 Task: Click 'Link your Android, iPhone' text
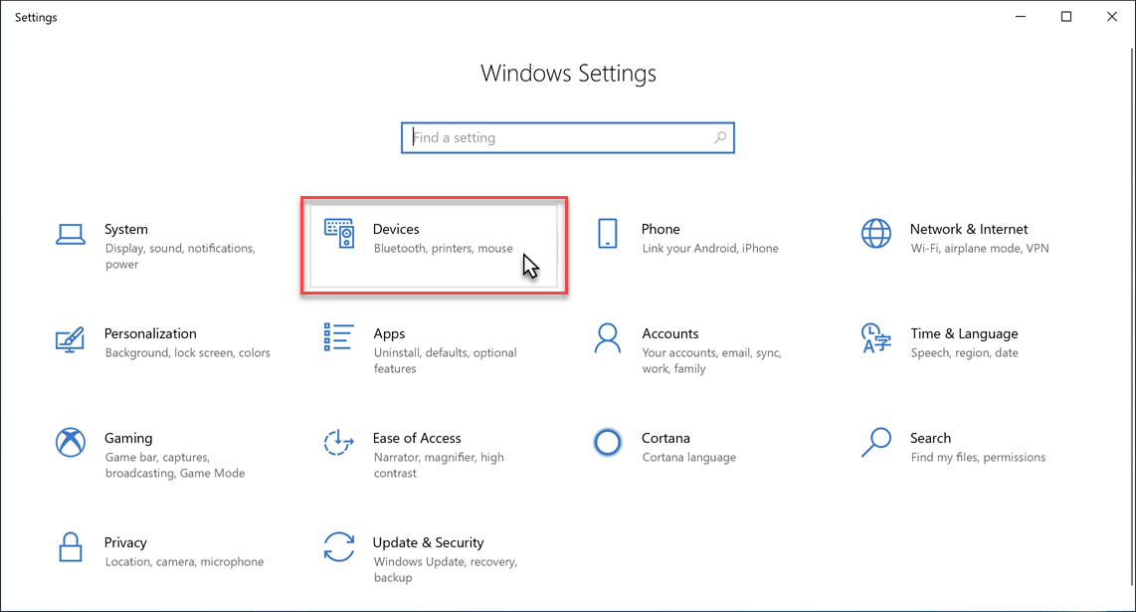click(710, 248)
